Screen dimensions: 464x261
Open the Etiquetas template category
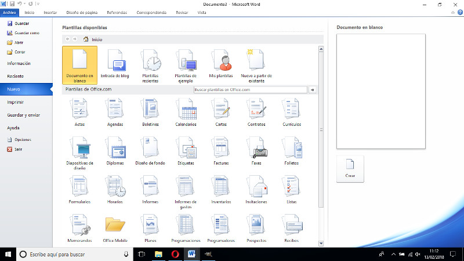[186, 151]
